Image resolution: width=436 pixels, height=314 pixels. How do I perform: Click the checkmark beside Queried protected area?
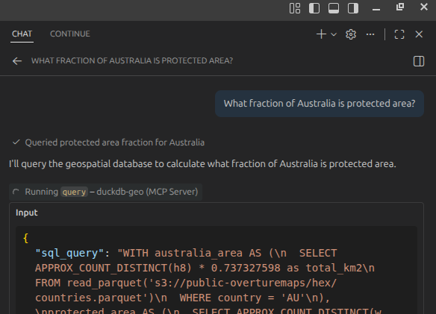16,142
